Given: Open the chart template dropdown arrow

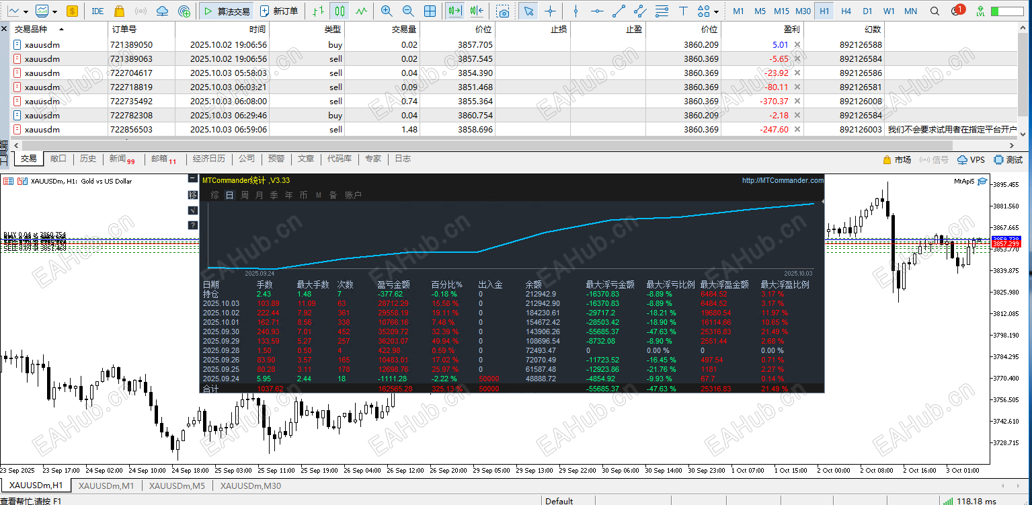Looking at the screenshot, I should (54, 11).
